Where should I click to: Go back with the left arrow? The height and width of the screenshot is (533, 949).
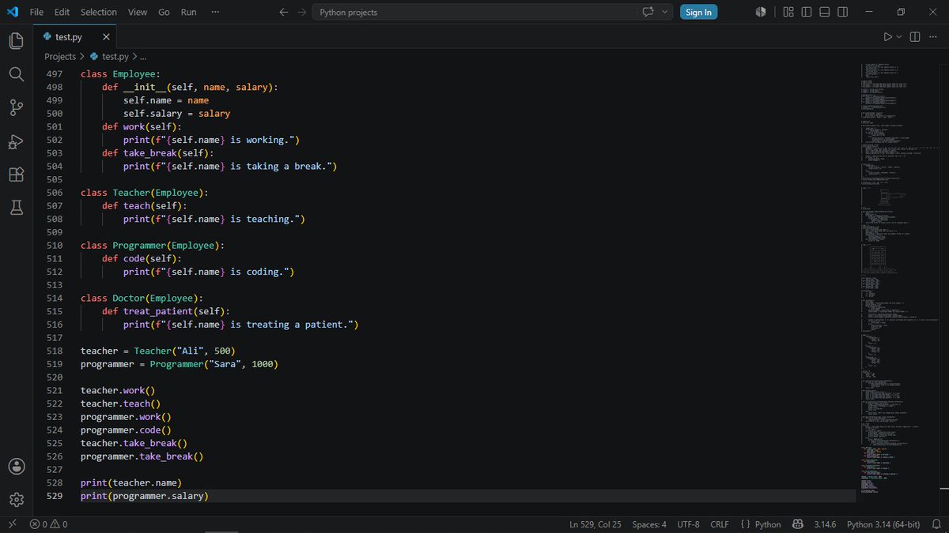coord(284,12)
